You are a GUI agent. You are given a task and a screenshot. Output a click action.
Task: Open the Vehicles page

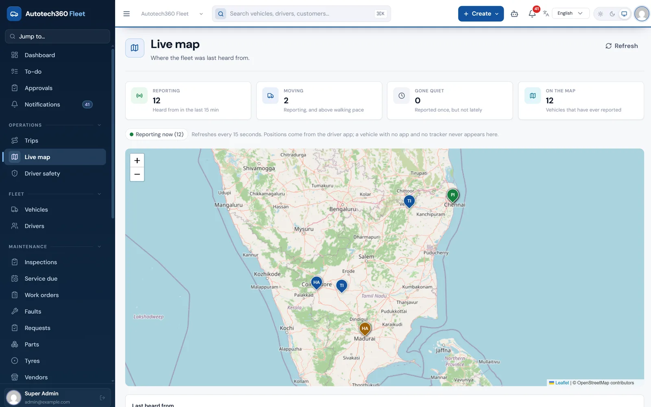pyautogui.click(x=55, y=210)
